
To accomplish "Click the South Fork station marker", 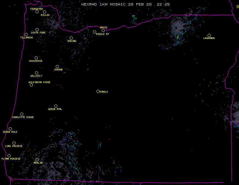I will [37, 30].
